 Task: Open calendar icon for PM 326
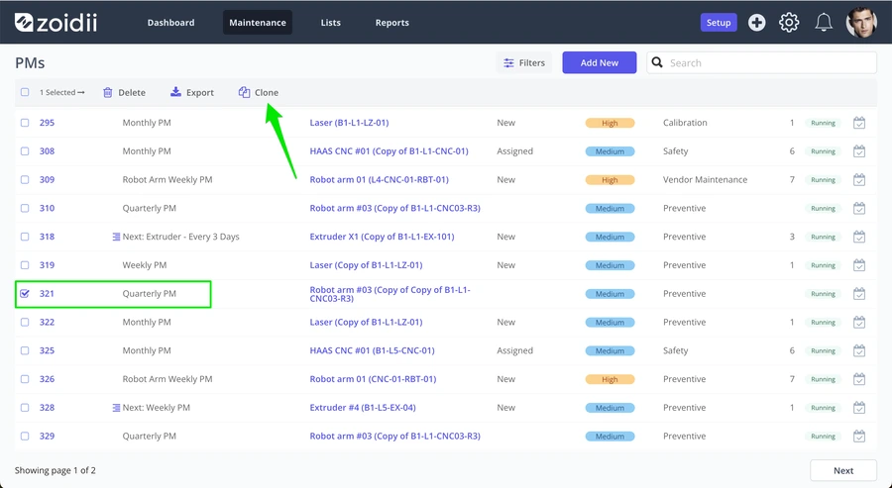coord(859,379)
